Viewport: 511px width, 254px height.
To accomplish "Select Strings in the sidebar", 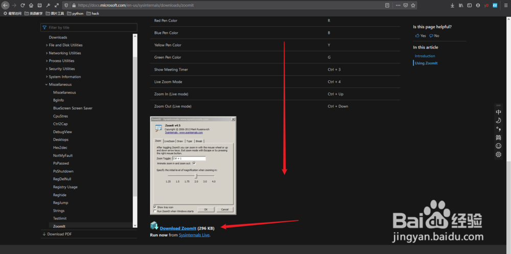I will 59,211.
